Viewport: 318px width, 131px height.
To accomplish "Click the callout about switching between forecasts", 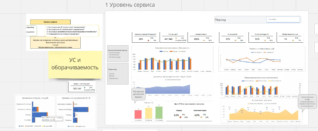I will 307,101.
